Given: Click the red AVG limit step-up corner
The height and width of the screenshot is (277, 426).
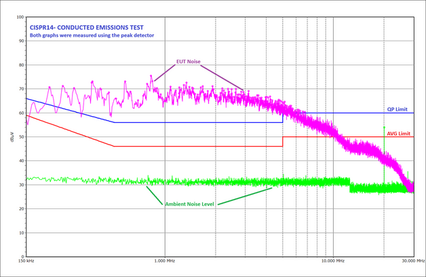Looking at the screenshot, I should (x=283, y=138).
